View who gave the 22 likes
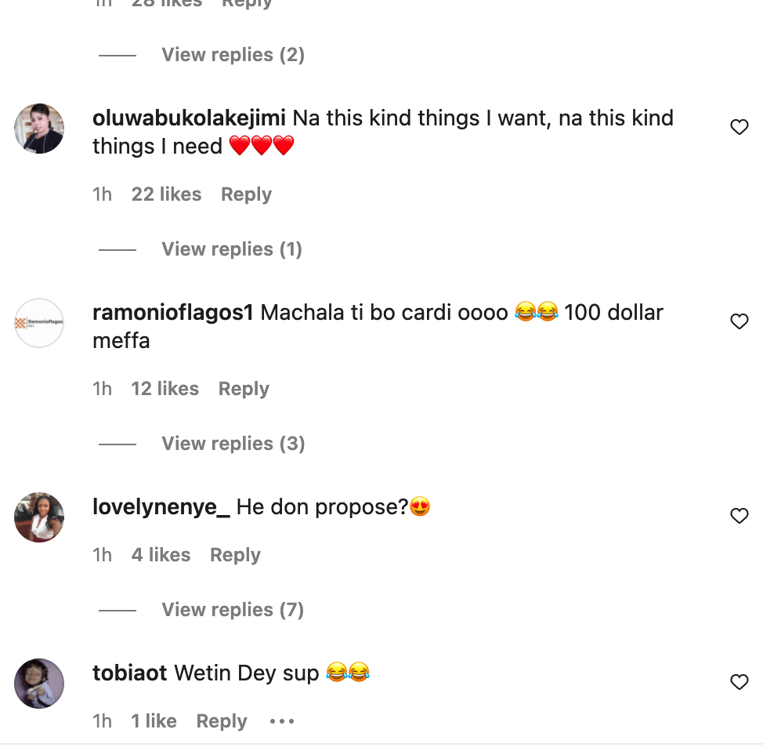Screen dimensions: 763x751 click(166, 194)
